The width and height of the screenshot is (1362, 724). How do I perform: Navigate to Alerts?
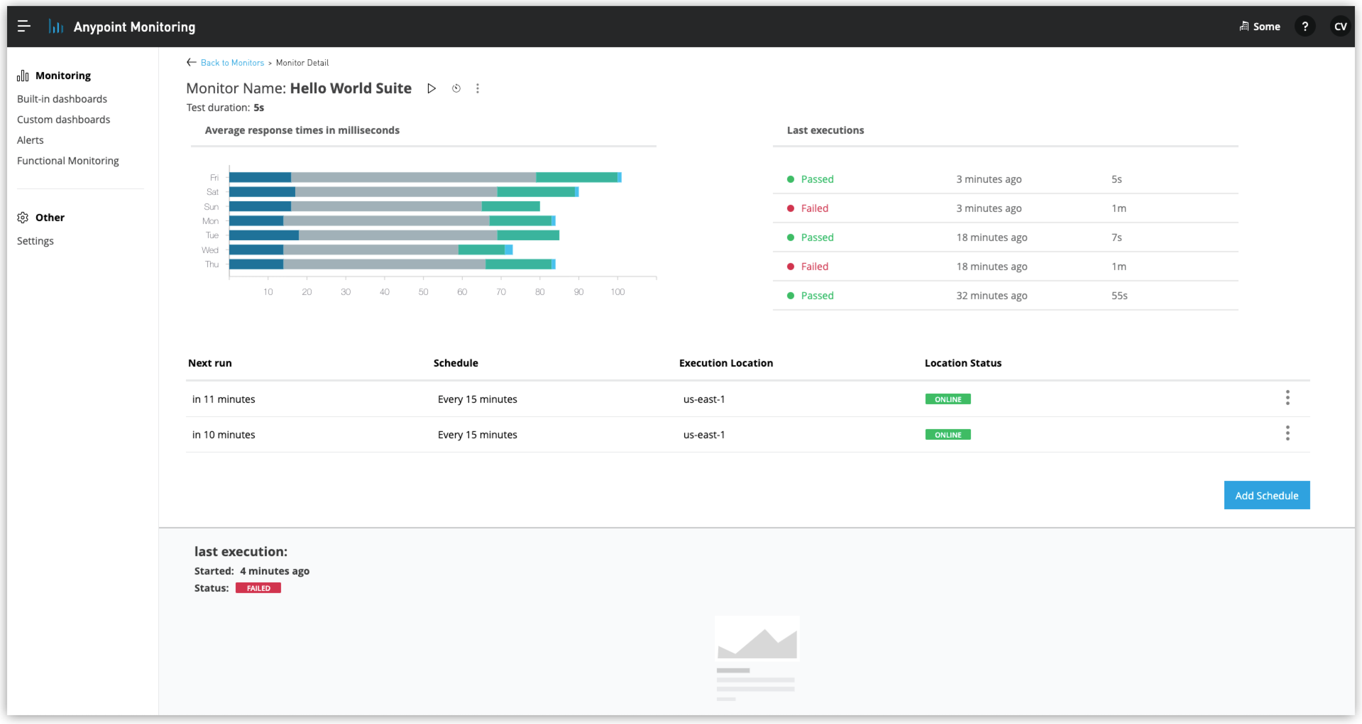30,140
